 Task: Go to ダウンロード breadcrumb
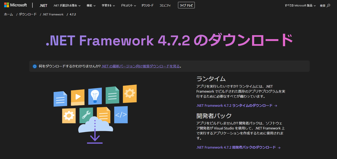[x=28, y=14]
